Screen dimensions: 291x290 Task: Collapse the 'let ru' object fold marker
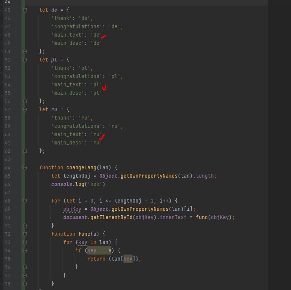click(x=25, y=109)
